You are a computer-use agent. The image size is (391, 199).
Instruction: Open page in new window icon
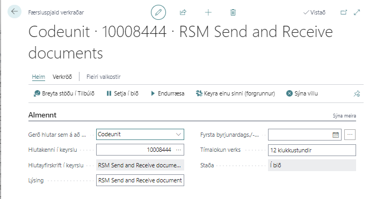click(x=344, y=12)
